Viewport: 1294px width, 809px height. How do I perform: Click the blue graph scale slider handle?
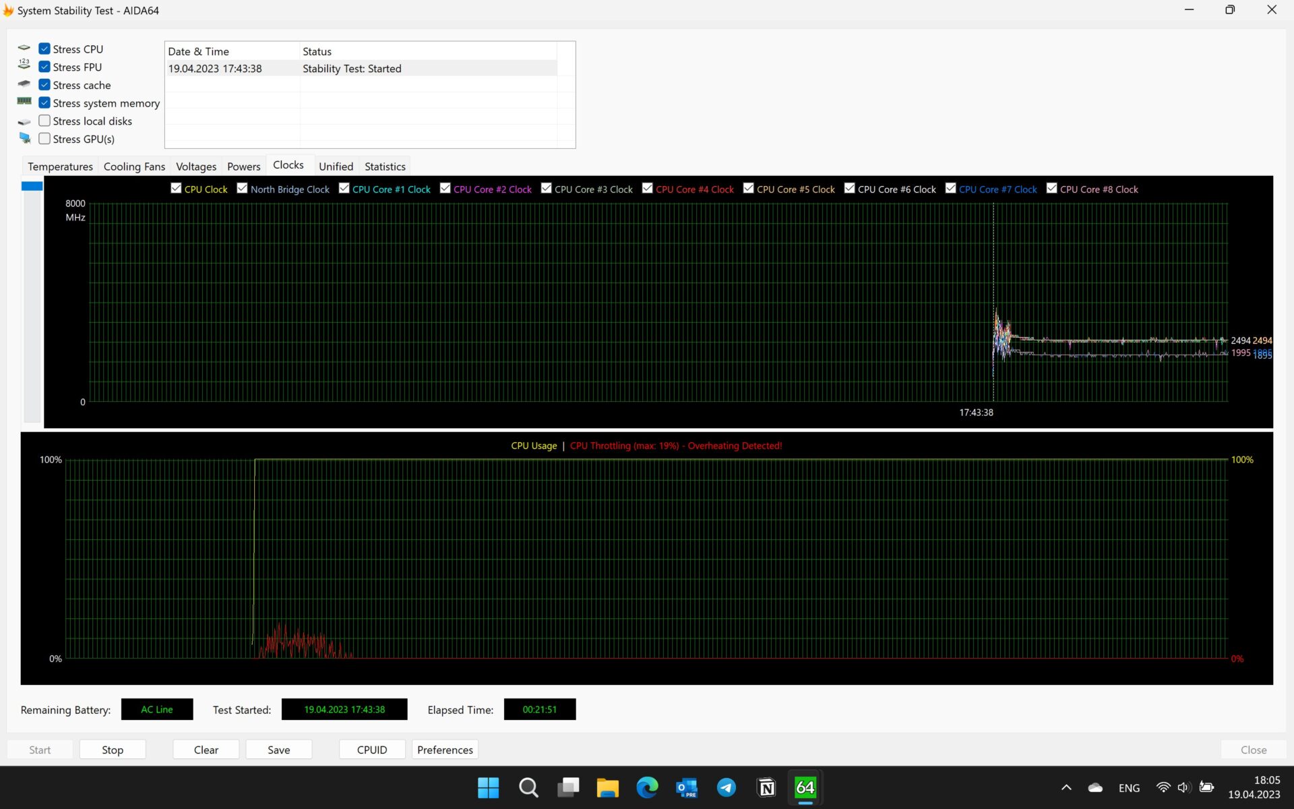coord(32,186)
